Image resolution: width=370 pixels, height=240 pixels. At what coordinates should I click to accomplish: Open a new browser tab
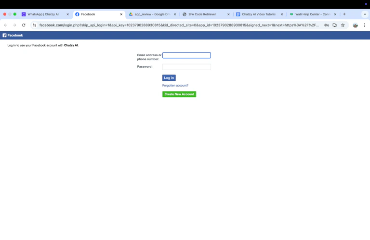(344, 14)
